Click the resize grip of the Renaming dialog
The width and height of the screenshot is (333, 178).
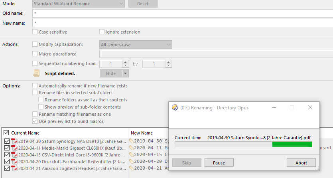(x=317, y=168)
